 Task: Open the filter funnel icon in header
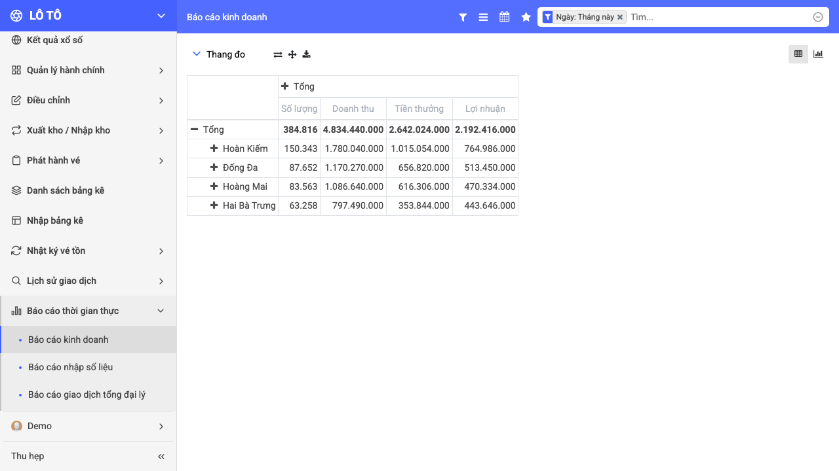[463, 17]
